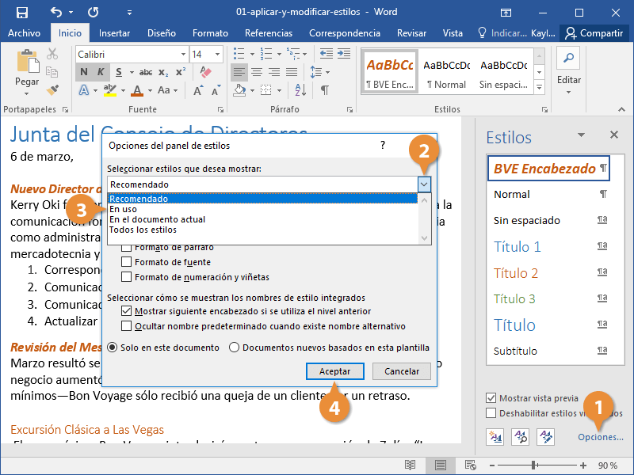634x475 pixels.
Task: Open font color dropdown arrow
Action: tap(150, 90)
